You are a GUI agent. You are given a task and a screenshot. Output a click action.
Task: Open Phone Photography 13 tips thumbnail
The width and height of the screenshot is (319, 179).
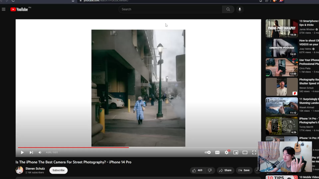tap(282, 28)
